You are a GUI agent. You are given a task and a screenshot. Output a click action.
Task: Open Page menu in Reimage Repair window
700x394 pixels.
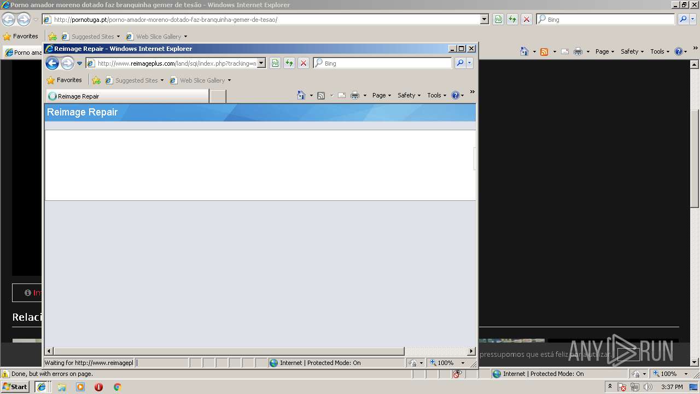[382, 95]
